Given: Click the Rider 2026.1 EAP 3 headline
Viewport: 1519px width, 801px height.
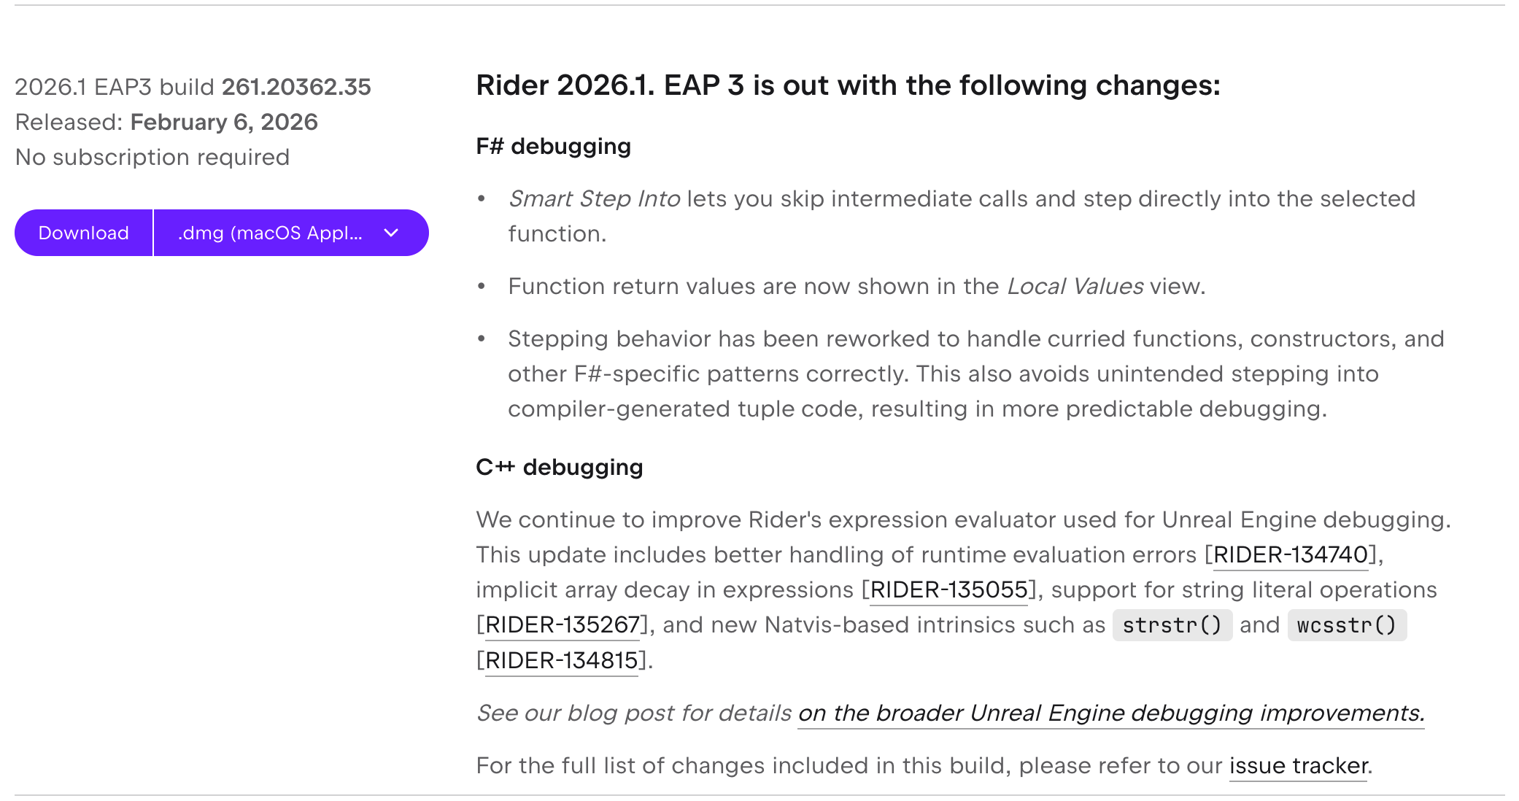Looking at the screenshot, I should (x=848, y=85).
